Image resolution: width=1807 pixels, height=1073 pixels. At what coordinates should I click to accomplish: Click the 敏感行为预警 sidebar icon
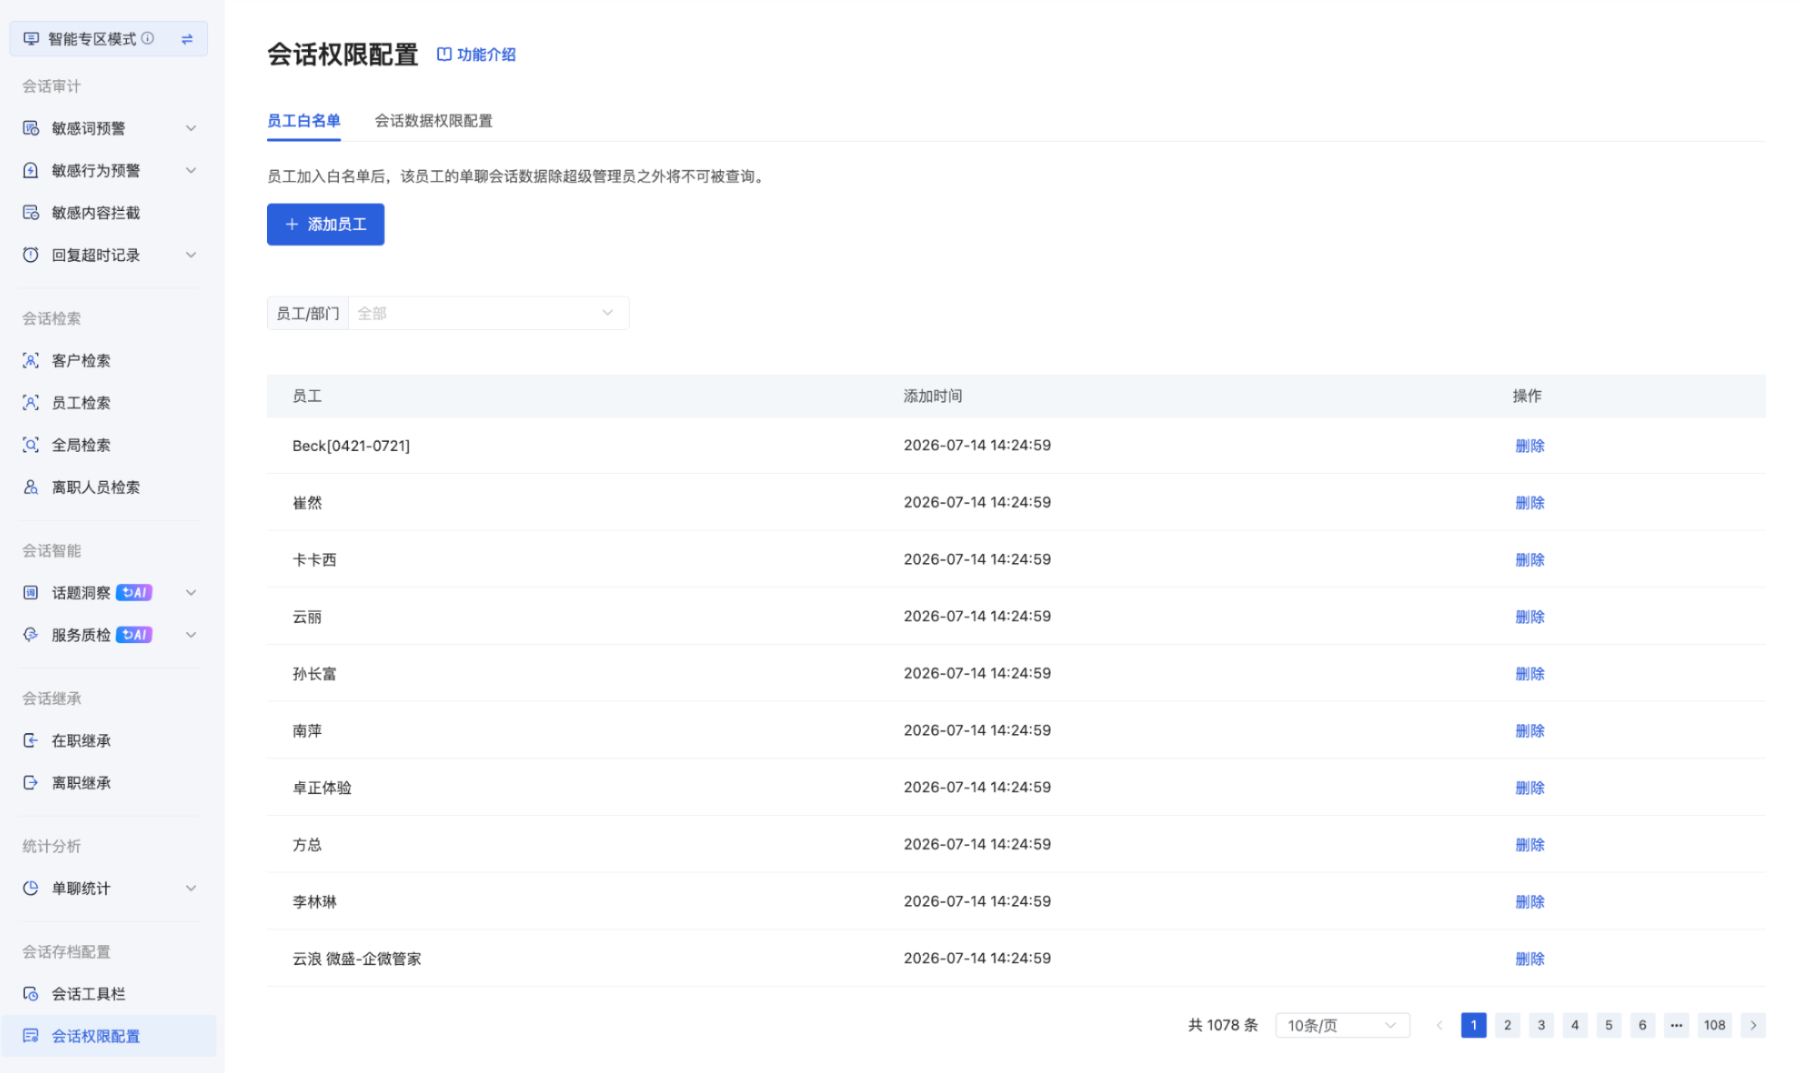[x=30, y=170]
